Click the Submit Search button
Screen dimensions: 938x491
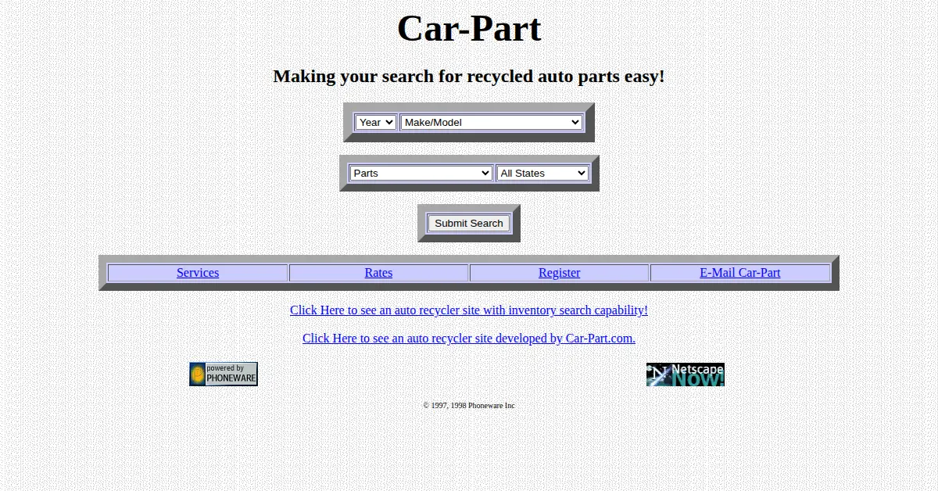point(469,223)
